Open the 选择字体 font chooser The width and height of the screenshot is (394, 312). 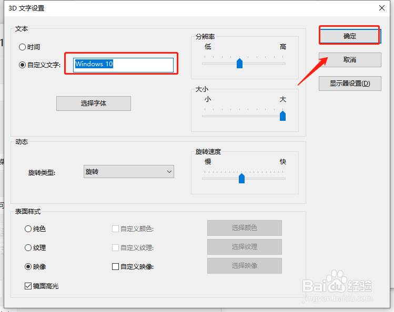click(x=94, y=103)
